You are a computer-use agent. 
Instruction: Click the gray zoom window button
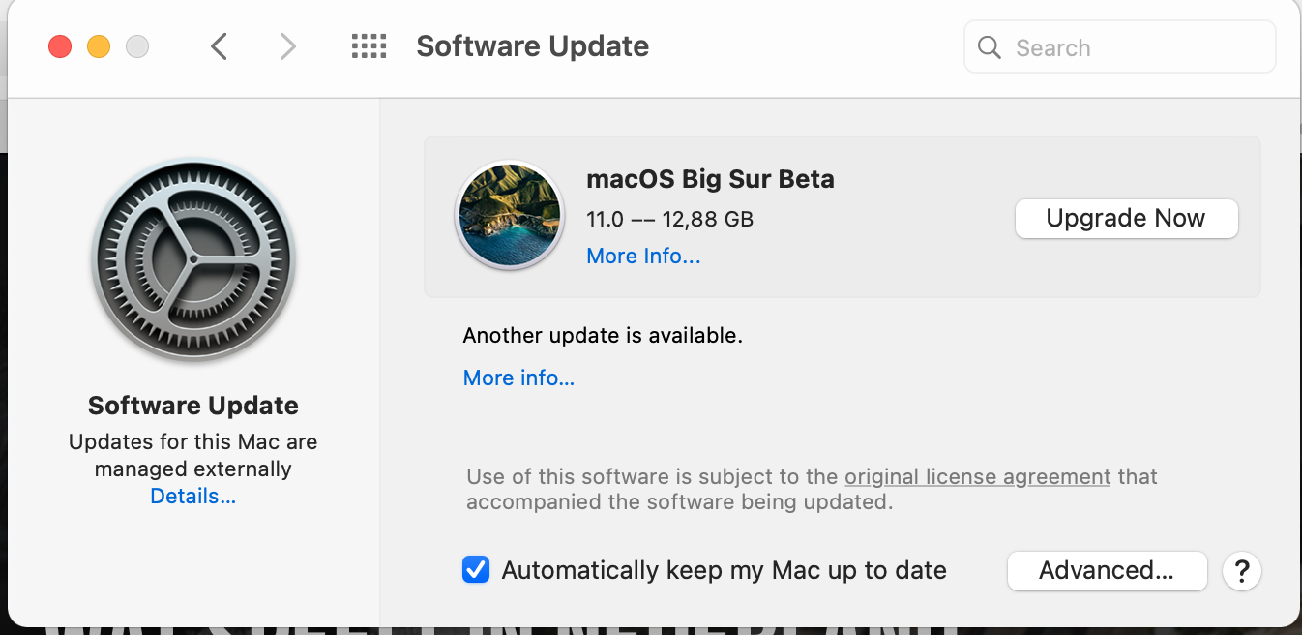click(137, 46)
